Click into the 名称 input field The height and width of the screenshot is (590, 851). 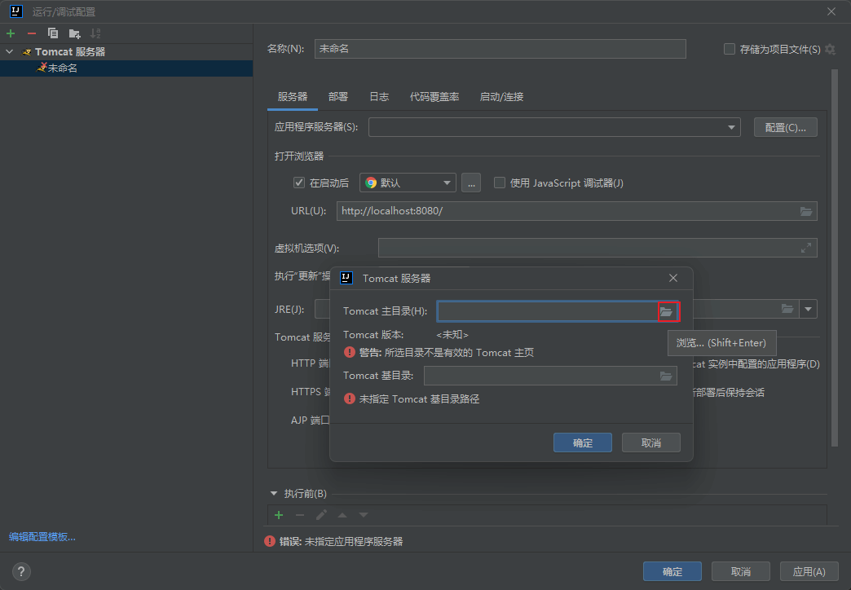coord(500,49)
